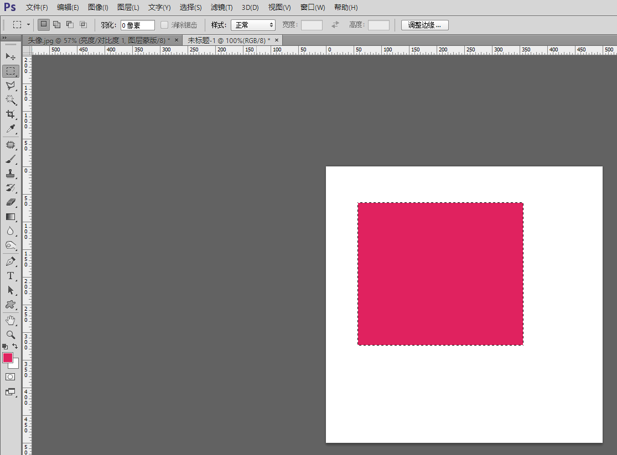The width and height of the screenshot is (617, 455).
Task: Enable 'Add to selection' mode button
Action: point(56,24)
